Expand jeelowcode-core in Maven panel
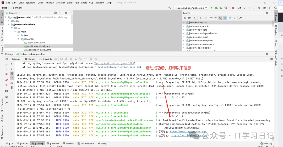283x147 pixels. [183, 30]
